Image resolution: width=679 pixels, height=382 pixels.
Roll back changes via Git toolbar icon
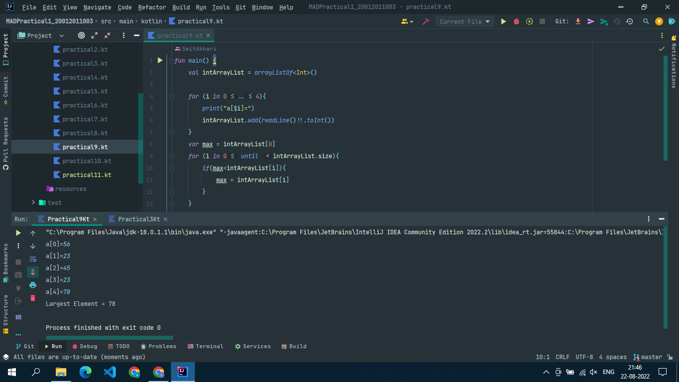click(630, 21)
